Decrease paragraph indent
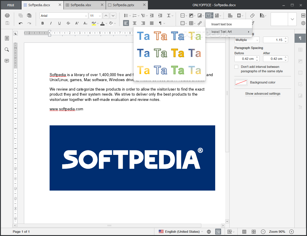 (x=152, y=15)
